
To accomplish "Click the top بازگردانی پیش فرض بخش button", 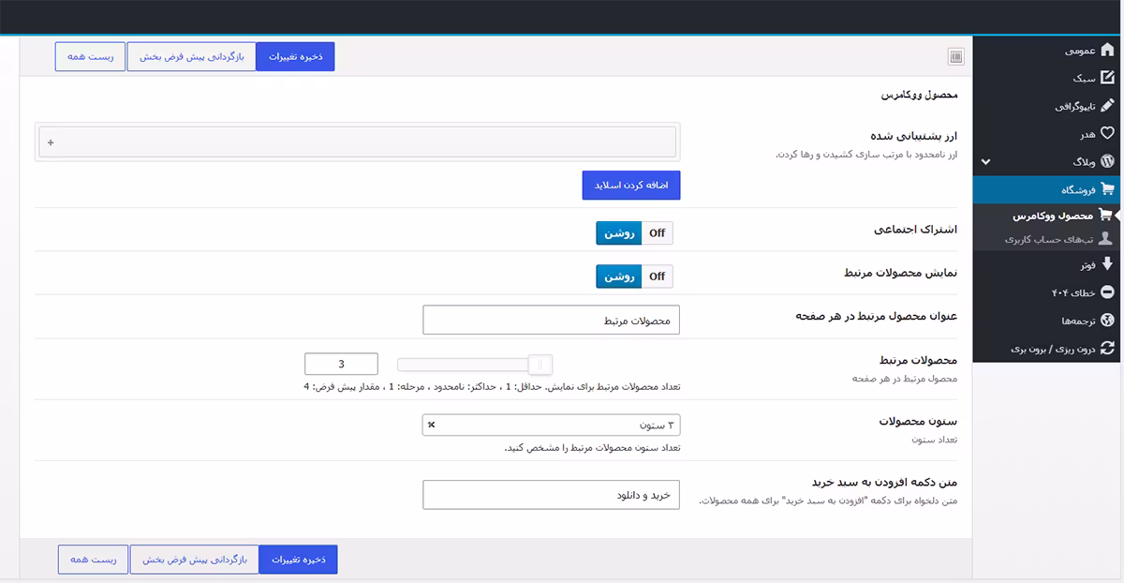I will tap(191, 56).
